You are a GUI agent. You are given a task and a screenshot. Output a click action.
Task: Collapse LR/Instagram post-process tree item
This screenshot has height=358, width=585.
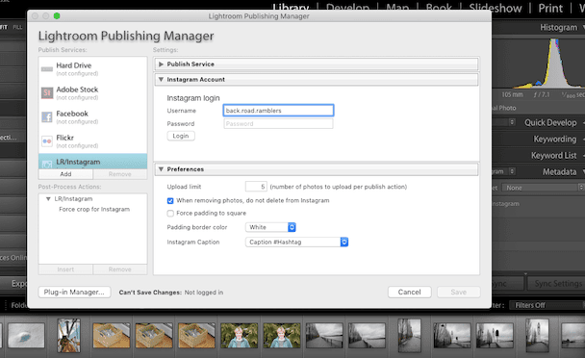48,199
